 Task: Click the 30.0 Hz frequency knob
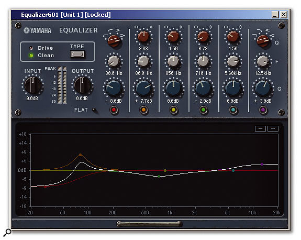pyautogui.click(x=114, y=61)
